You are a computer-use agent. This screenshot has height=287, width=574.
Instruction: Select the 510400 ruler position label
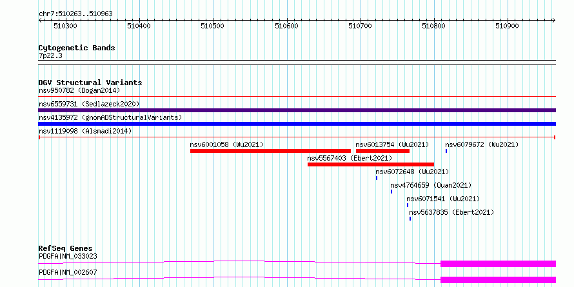point(139,26)
